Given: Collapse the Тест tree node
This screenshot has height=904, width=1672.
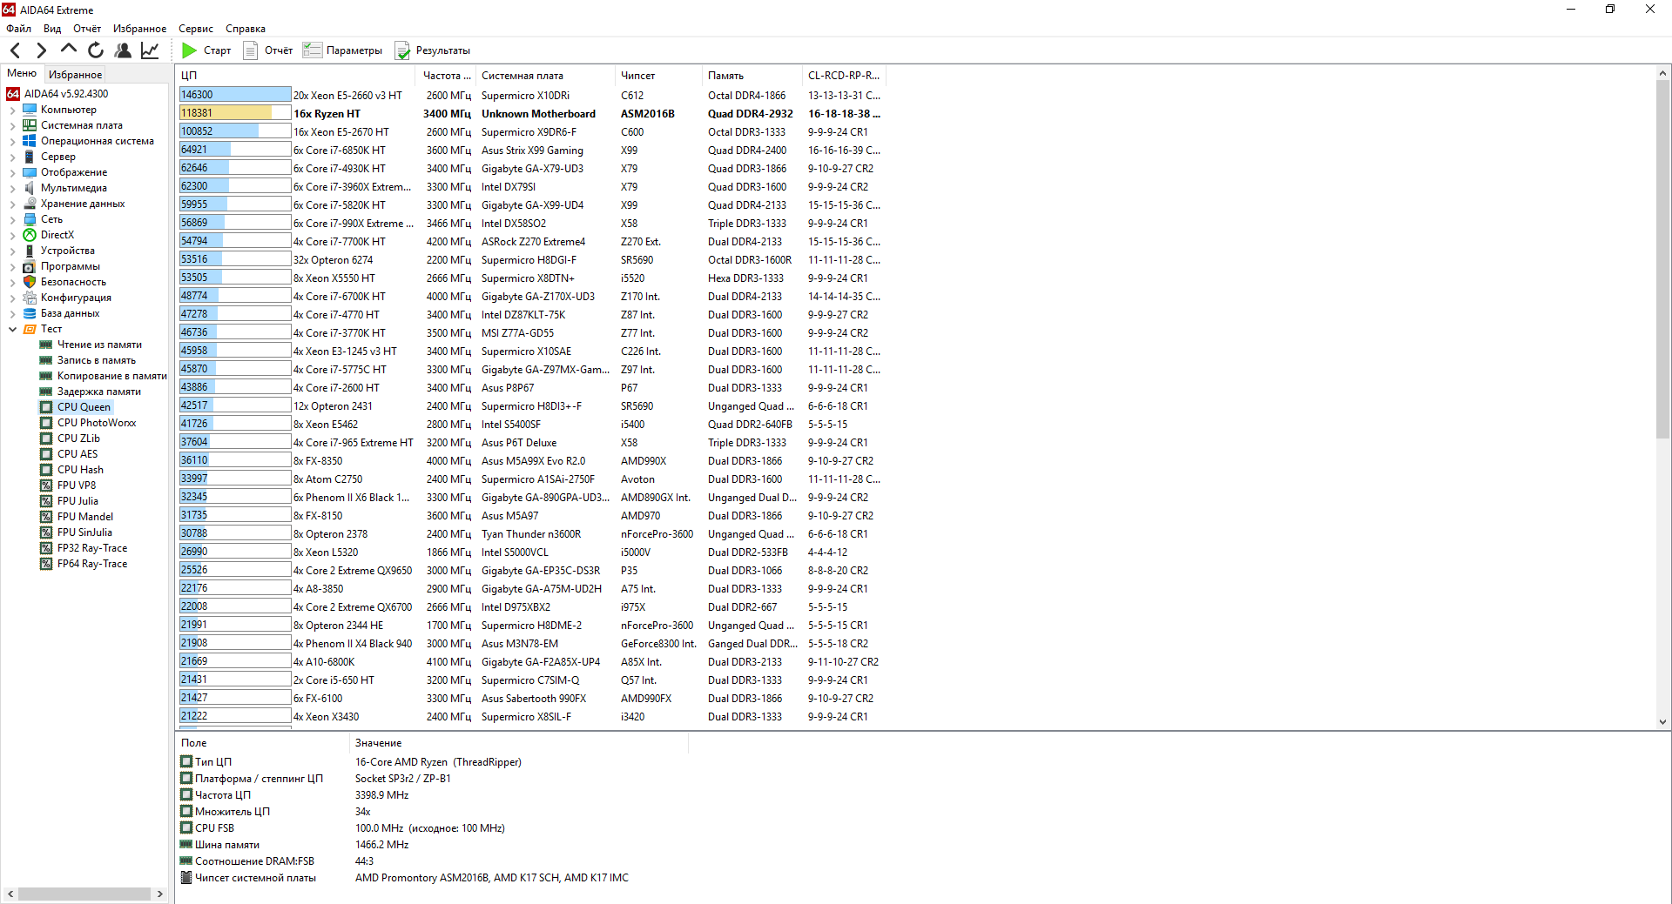Looking at the screenshot, I should pos(12,329).
